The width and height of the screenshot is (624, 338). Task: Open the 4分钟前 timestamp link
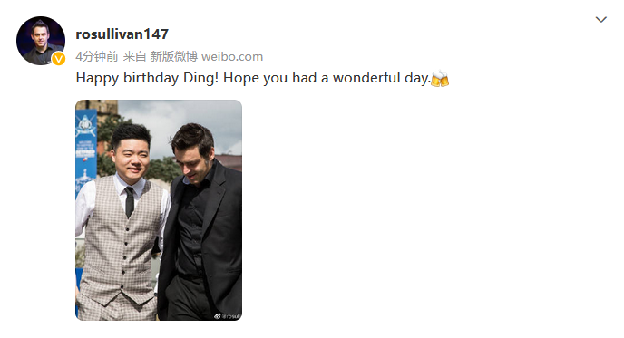coord(97,56)
